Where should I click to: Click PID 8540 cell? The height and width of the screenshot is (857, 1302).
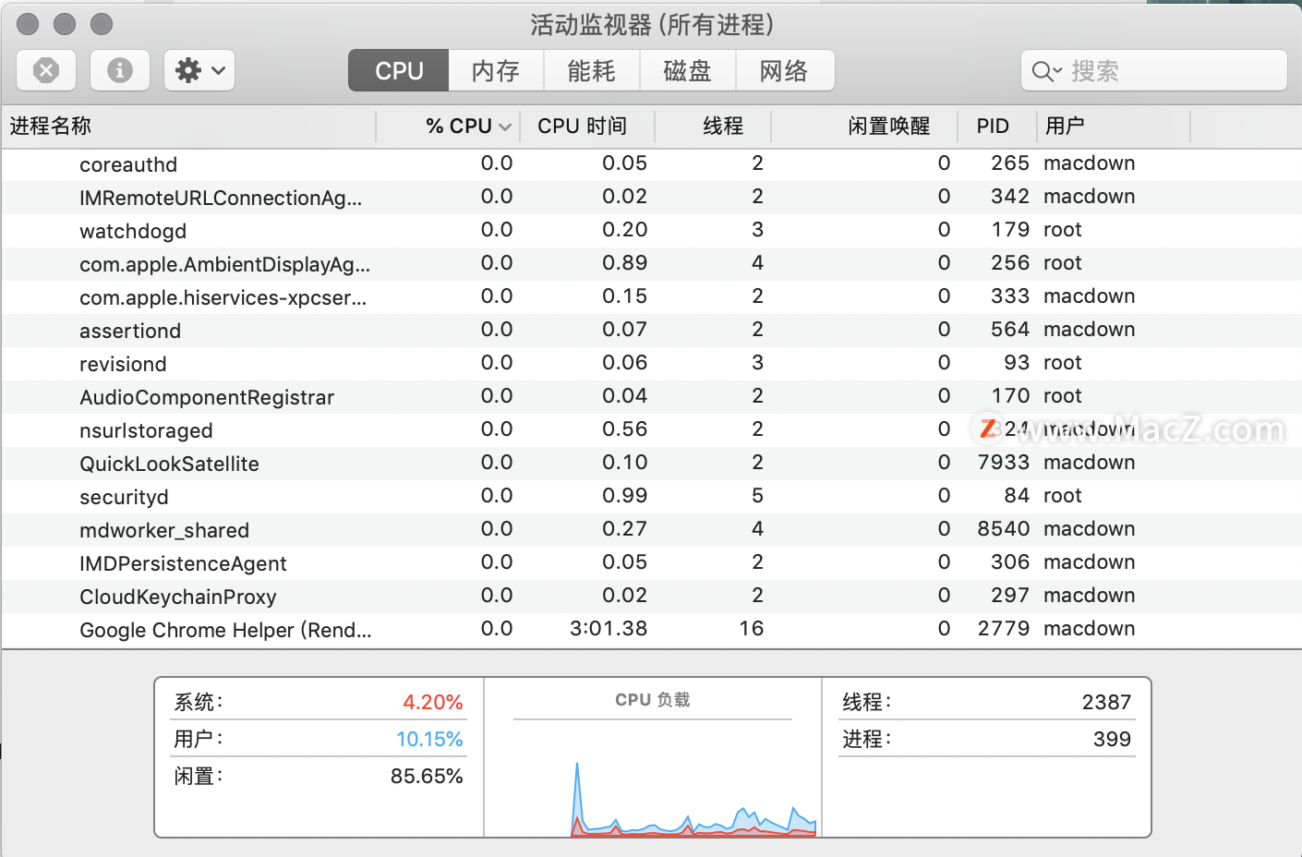1004,529
